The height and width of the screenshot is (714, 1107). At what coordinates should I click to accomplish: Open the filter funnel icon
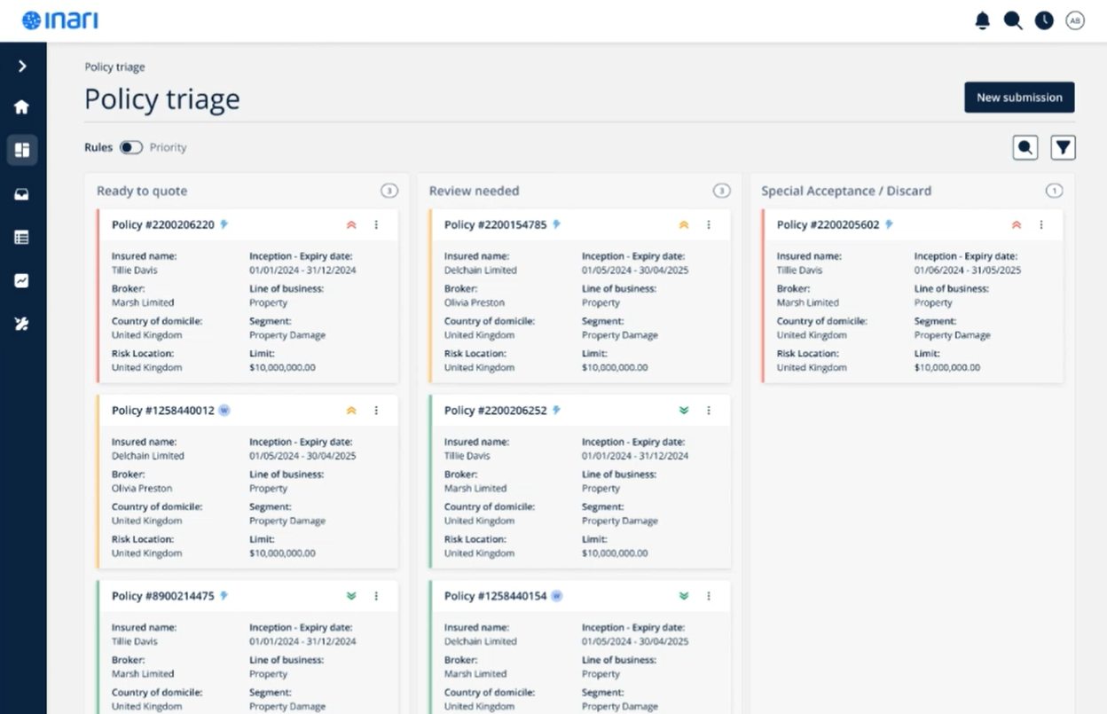[1063, 147]
